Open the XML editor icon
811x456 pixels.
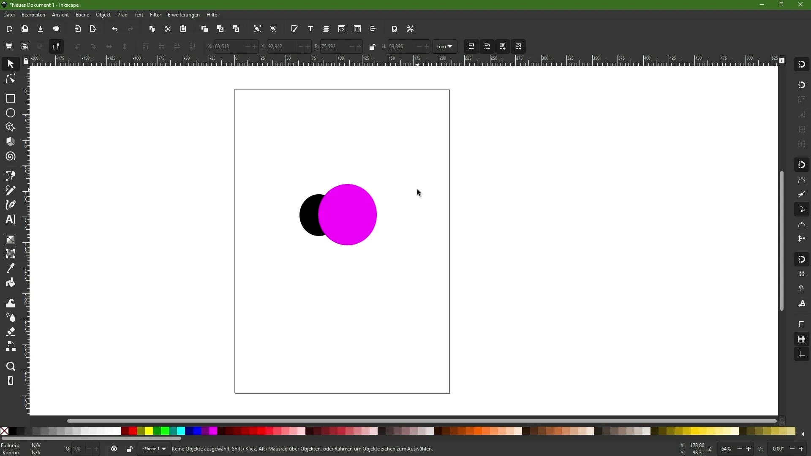click(342, 29)
